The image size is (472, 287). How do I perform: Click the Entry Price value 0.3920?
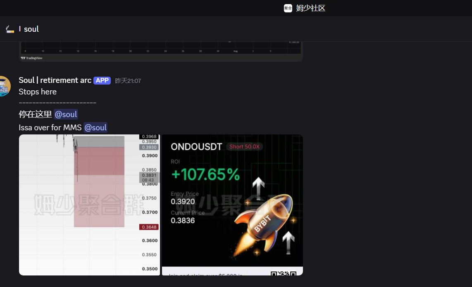[x=183, y=202]
